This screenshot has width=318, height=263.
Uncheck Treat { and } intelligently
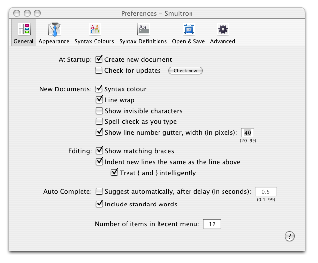click(114, 173)
